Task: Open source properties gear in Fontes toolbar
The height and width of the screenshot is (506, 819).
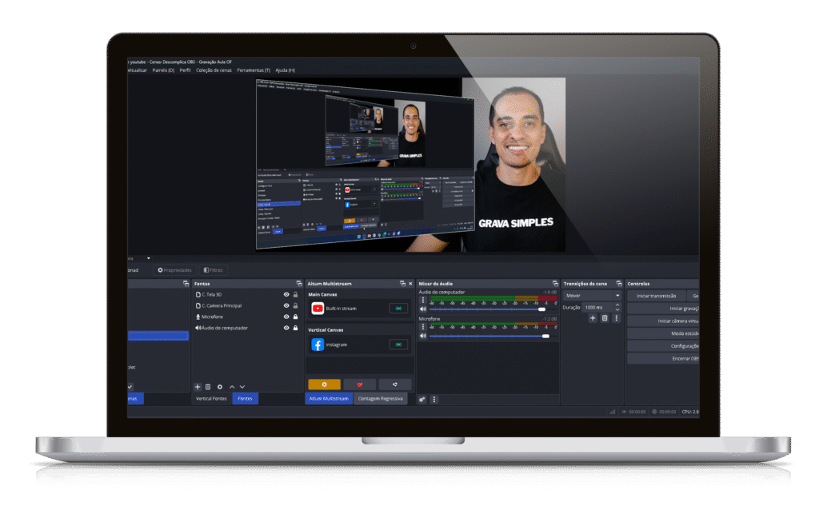Action: tap(220, 386)
